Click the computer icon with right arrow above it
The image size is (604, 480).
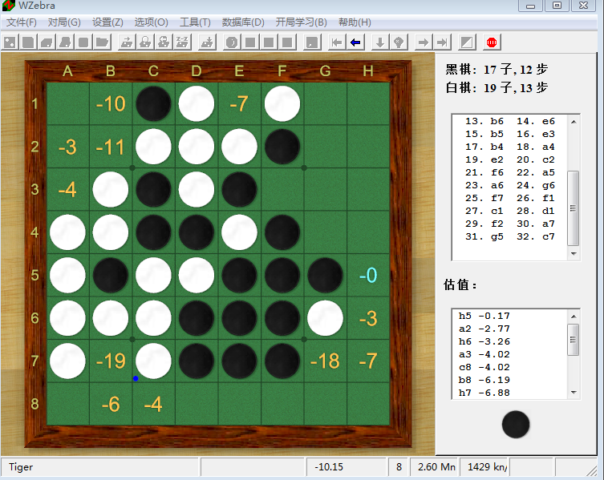coord(127,42)
